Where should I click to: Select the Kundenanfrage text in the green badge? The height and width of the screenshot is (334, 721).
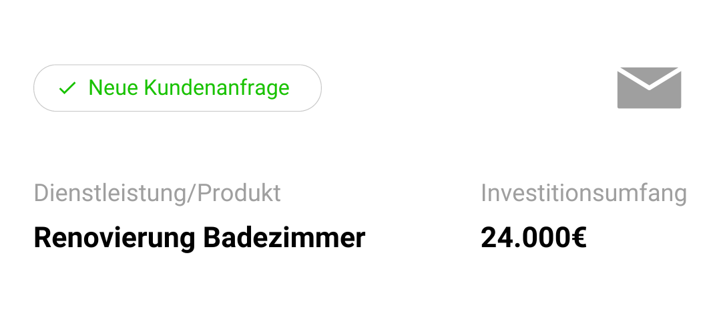point(217,88)
